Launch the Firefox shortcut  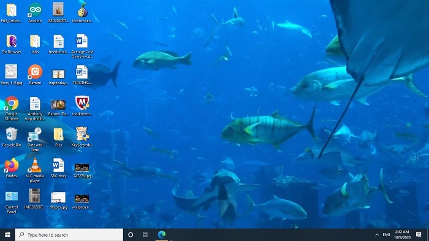click(12, 166)
